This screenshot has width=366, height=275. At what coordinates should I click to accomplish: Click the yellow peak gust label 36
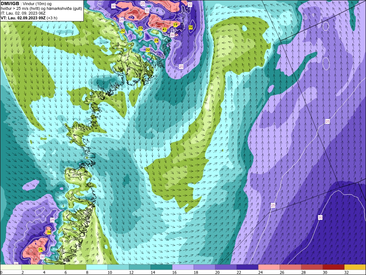(41, 250)
